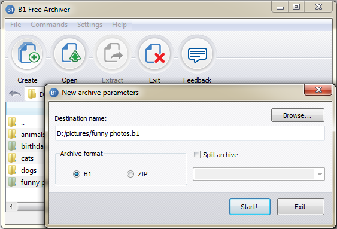Select the birthday folder icon
Image resolution: width=337 pixels, height=229 pixels.
[12, 146]
